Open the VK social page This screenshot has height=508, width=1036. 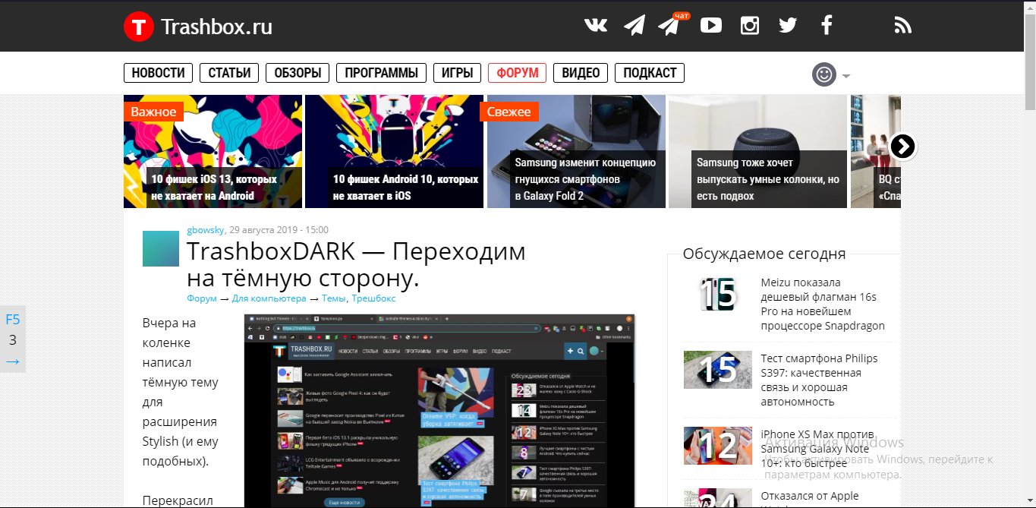[x=596, y=26]
